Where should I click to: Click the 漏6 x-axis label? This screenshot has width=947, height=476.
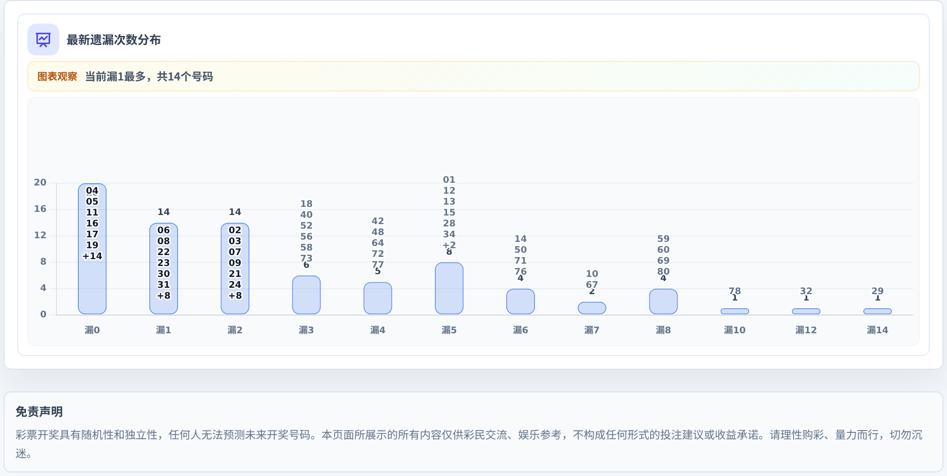(x=520, y=330)
